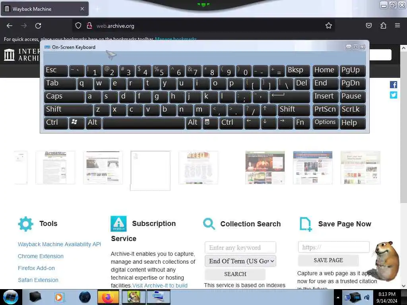Open the Pocket save icon
407x305 pixels.
click(x=368, y=25)
